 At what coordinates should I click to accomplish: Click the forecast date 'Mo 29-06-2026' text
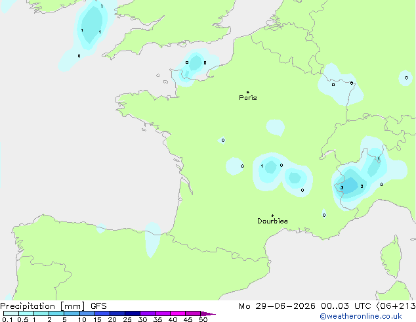[277, 306]
